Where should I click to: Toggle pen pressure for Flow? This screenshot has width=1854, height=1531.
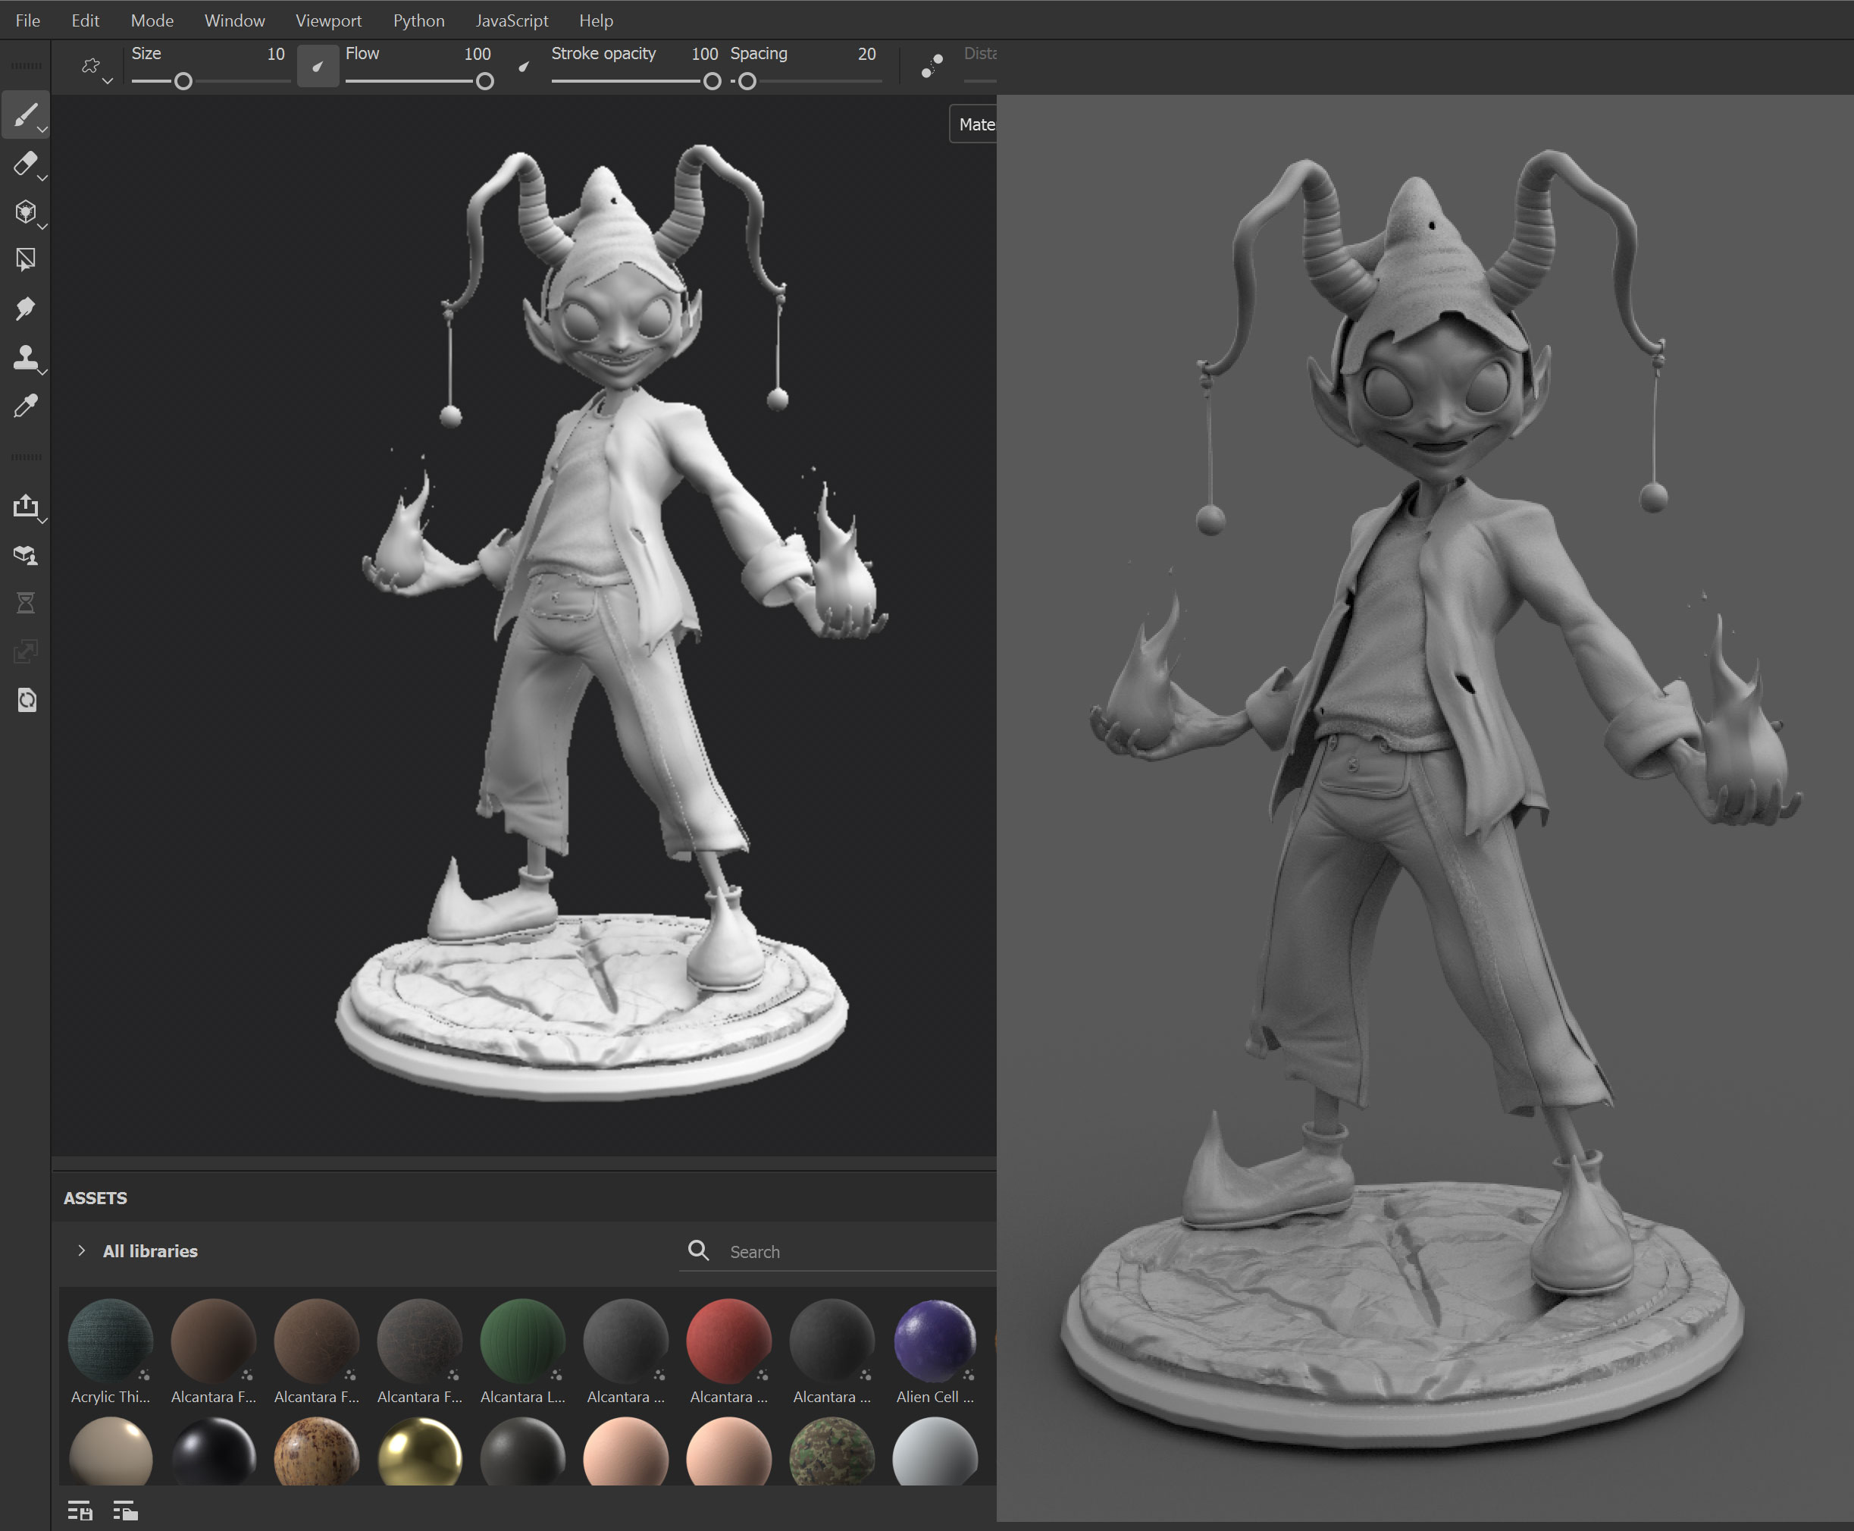coord(524,66)
